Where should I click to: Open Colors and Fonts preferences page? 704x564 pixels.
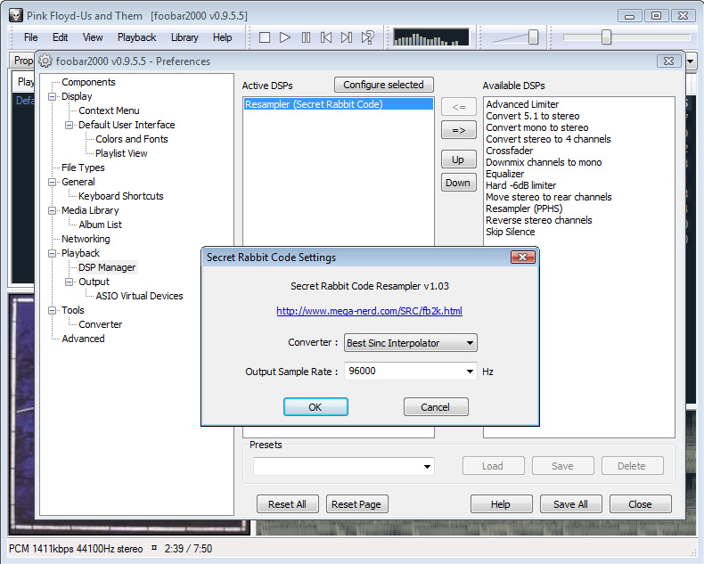point(132,139)
